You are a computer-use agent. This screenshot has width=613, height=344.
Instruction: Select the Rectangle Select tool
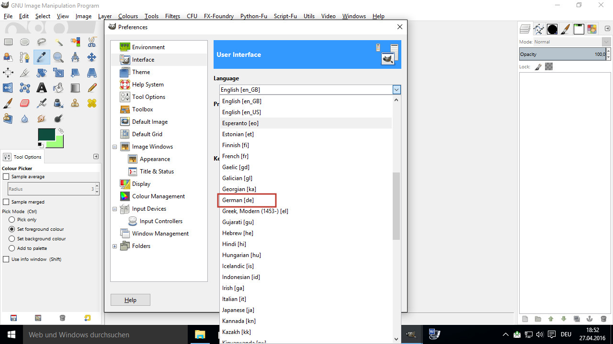click(8, 42)
